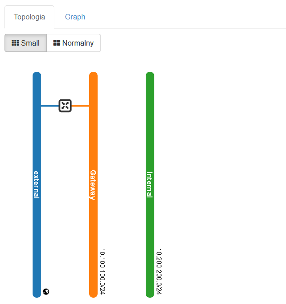286x304 pixels.
Task: Click the orange link from router to Gateway
Action: pos(80,106)
